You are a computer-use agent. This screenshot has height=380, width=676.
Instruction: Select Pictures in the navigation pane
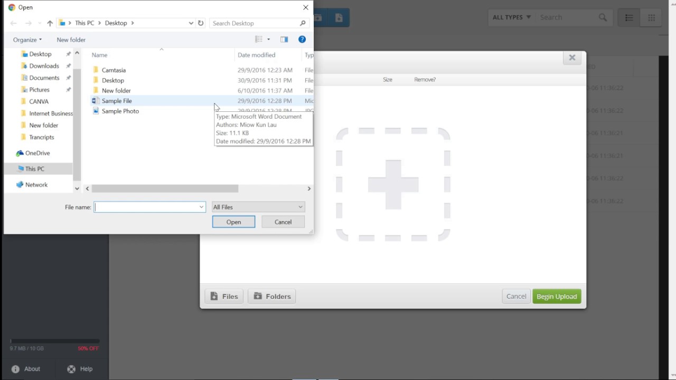(39, 90)
